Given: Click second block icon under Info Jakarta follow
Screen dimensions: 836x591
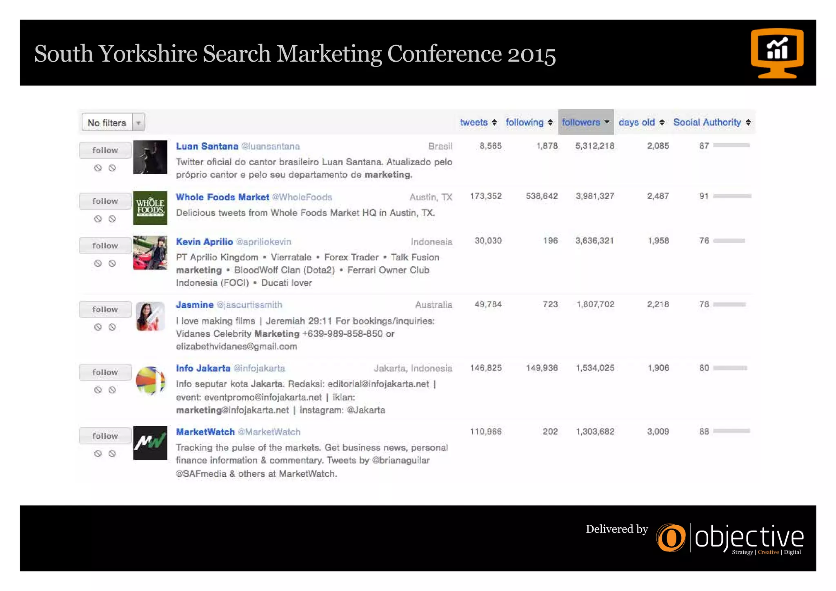Looking at the screenshot, I should point(112,390).
